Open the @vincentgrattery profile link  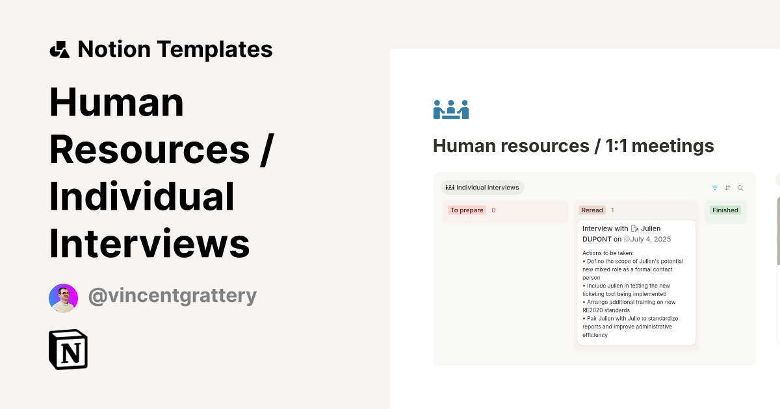pyautogui.click(x=172, y=295)
